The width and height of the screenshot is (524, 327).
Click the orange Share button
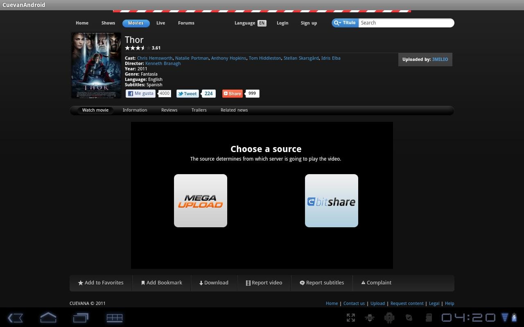(233, 94)
